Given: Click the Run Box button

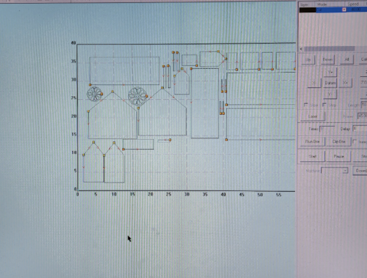Looking at the screenshot, I should [312, 141].
